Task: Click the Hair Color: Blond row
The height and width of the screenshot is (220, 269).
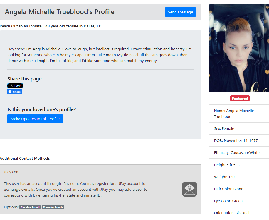Action: (239, 189)
